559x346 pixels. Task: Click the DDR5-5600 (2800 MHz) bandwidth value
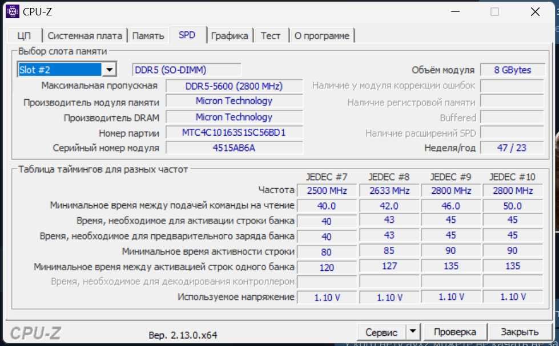click(234, 86)
